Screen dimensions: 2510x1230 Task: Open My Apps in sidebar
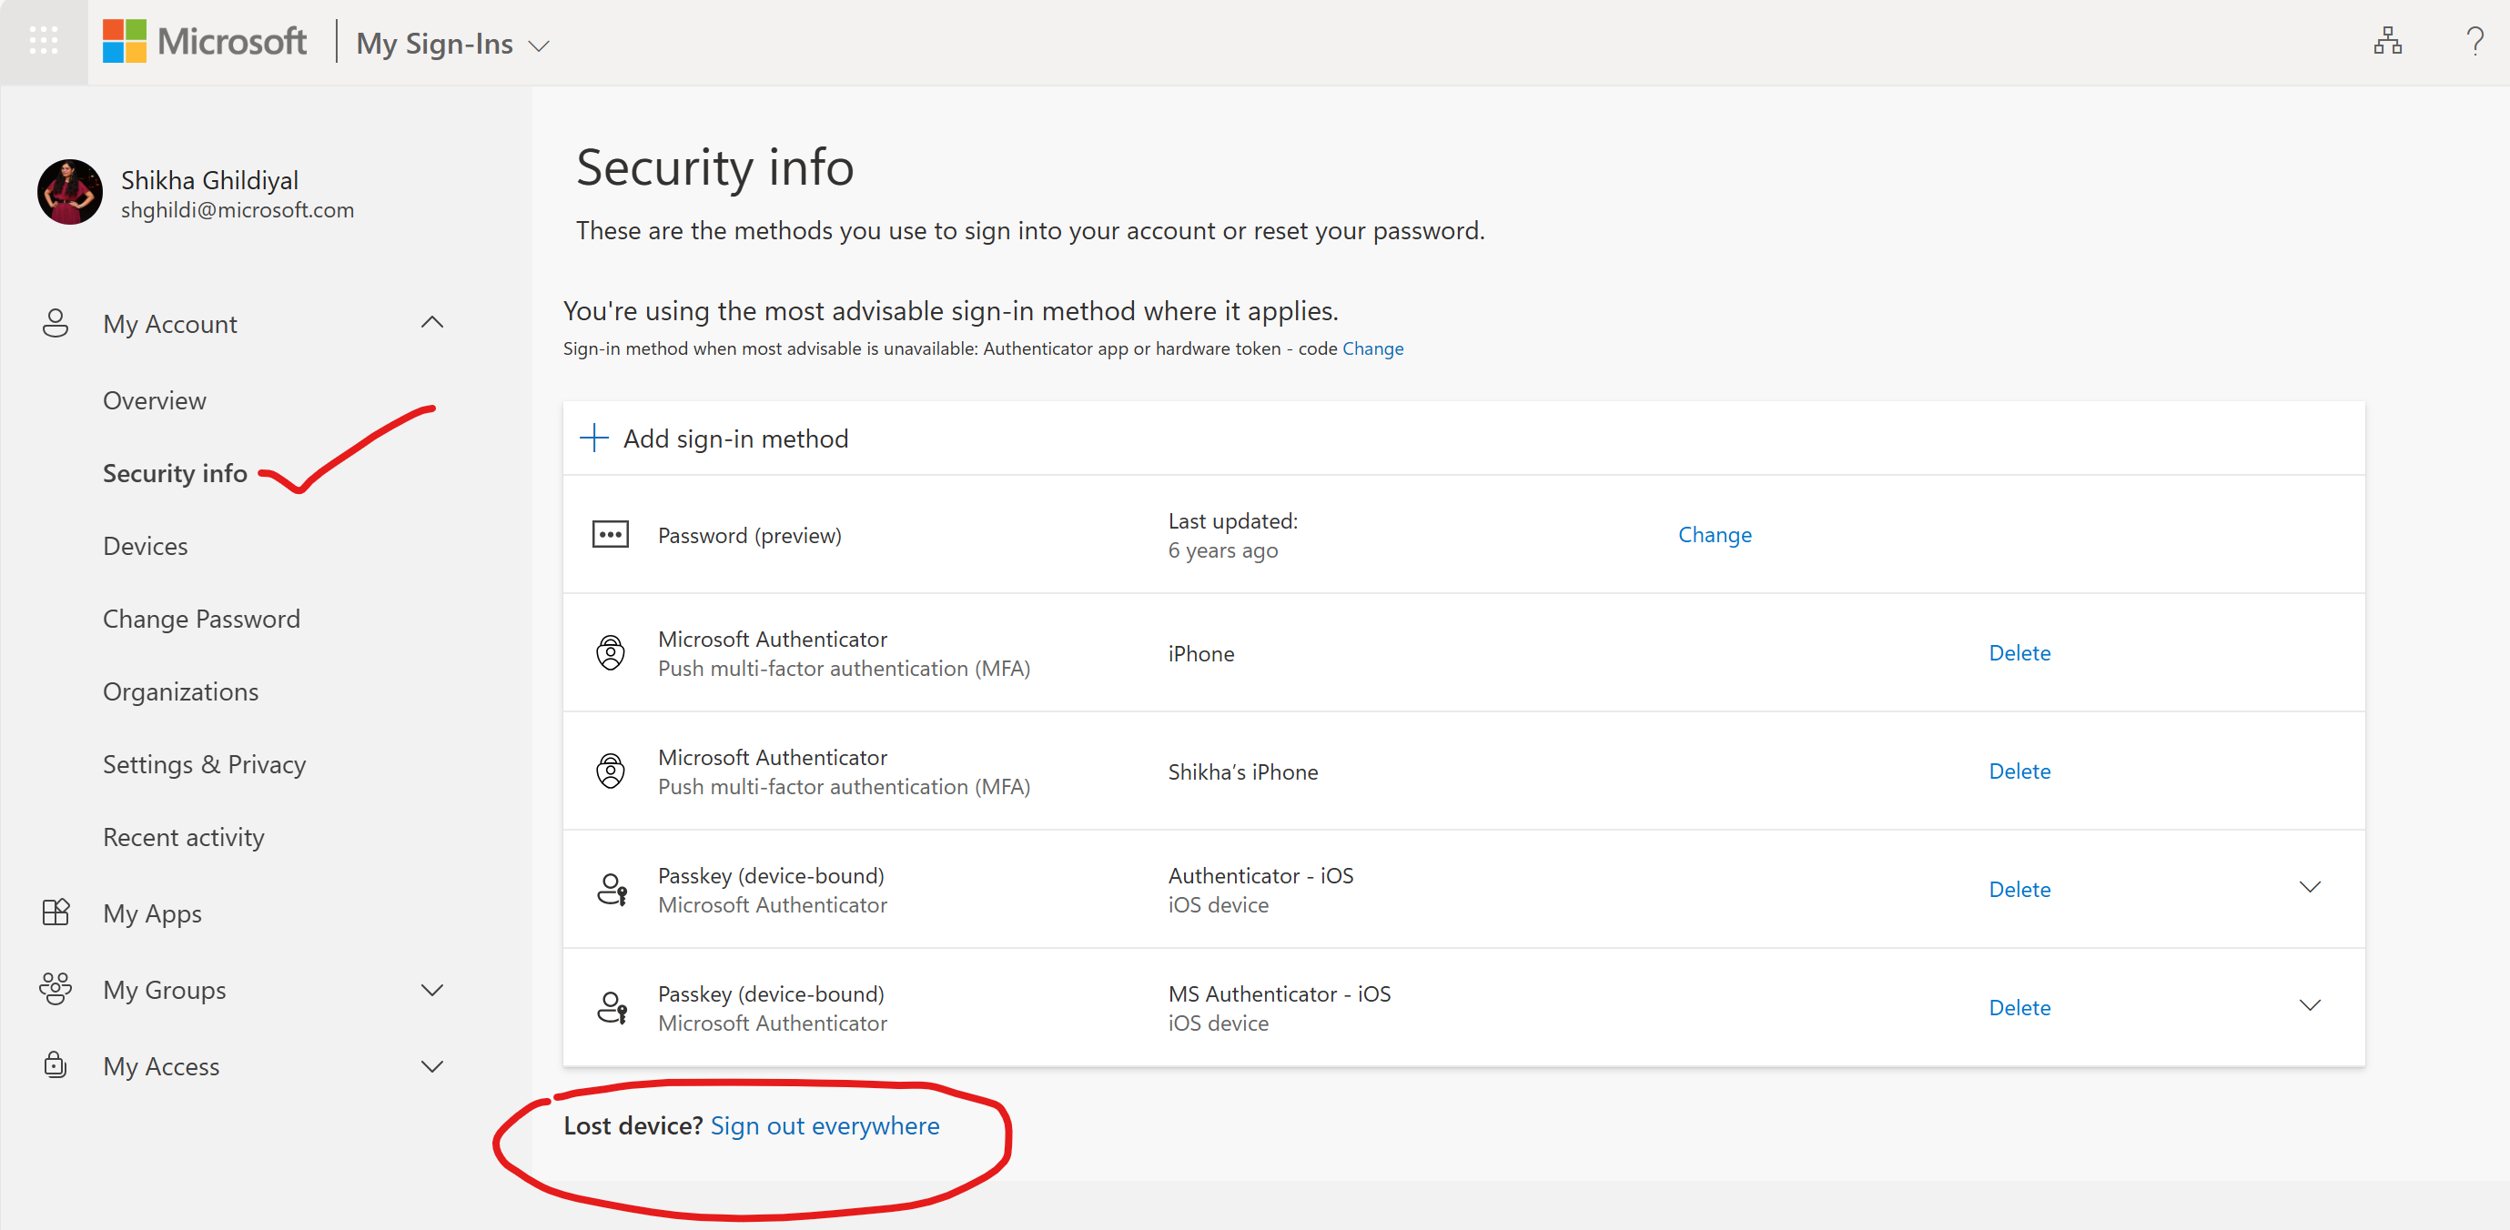click(152, 913)
